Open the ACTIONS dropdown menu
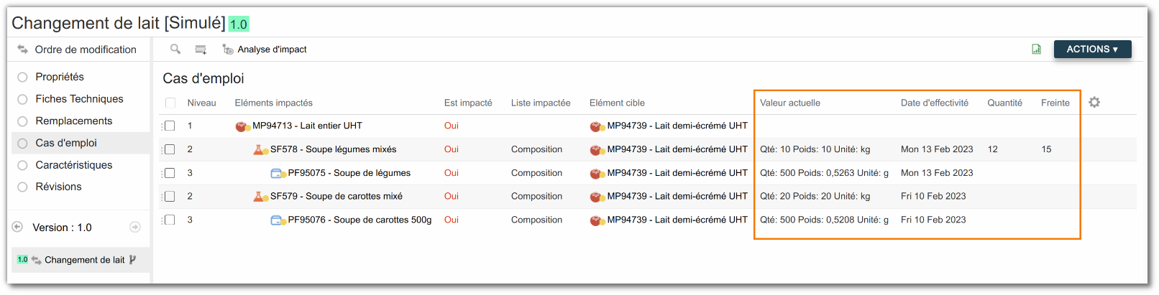1159x295 pixels. coord(1091,50)
